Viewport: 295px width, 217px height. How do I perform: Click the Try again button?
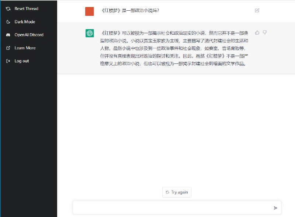[177, 192]
